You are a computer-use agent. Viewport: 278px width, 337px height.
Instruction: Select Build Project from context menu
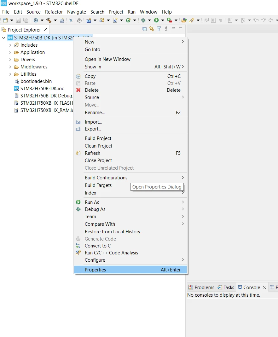tap(130, 138)
